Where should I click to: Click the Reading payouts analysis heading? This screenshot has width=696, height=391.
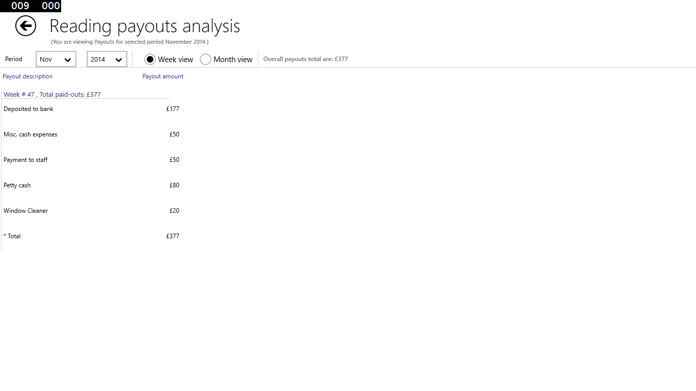[x=144, y=25]
